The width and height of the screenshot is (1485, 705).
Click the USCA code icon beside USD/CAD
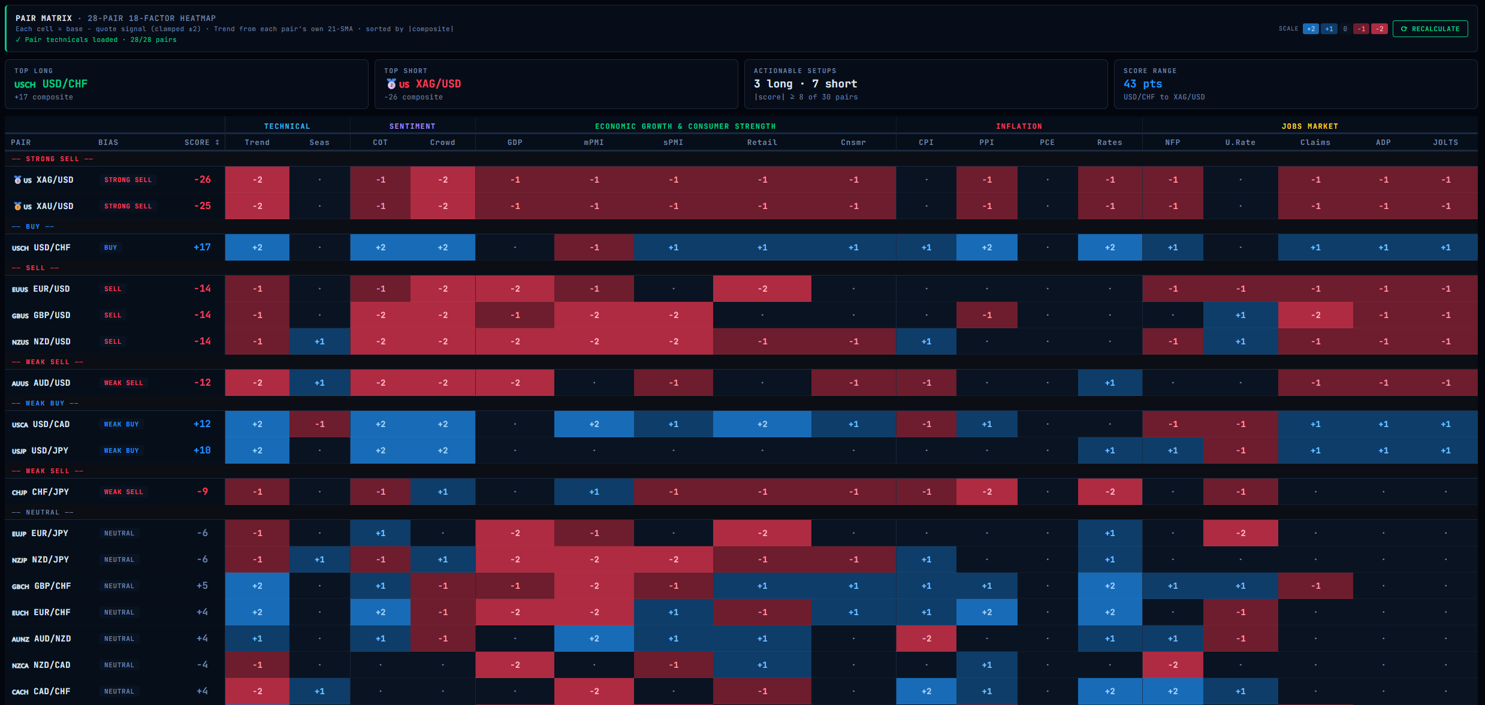[20, 425]
